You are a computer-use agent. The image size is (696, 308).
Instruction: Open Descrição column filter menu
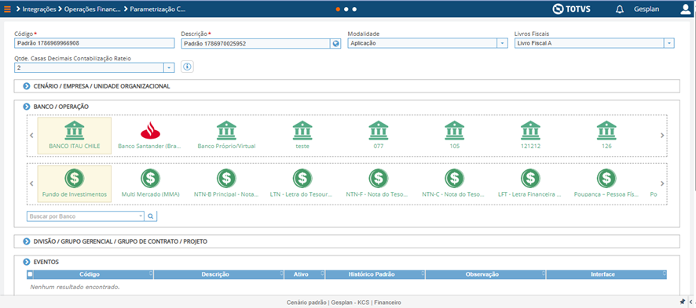281,274
